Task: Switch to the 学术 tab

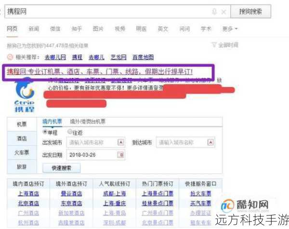Action: point(206,29)
